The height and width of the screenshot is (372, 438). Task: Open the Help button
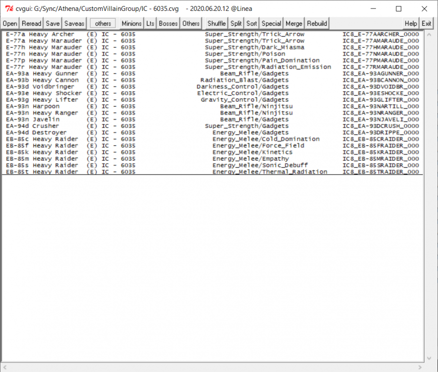tap(411, 23)
